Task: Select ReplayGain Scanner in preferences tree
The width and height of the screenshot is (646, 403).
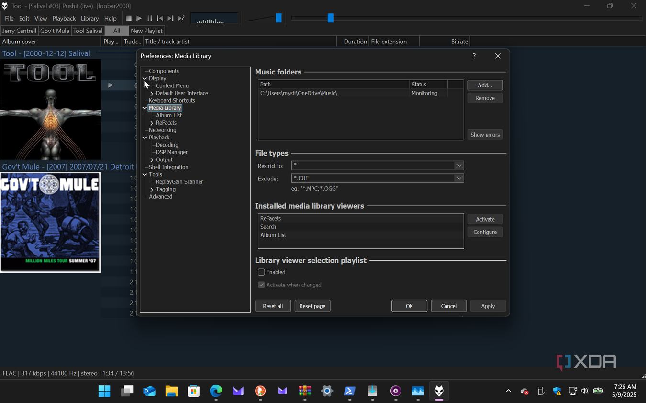Action: pyautogui.click(x=179, y=182)
